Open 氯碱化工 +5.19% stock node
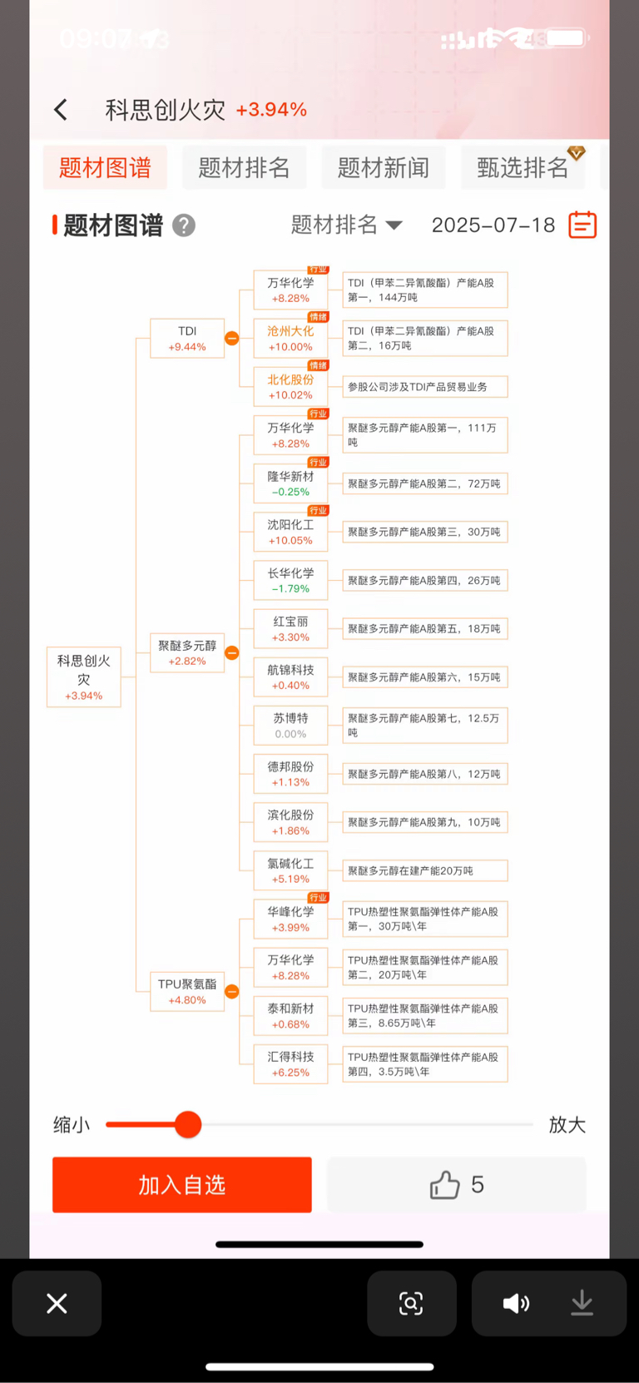 point(290,871)
